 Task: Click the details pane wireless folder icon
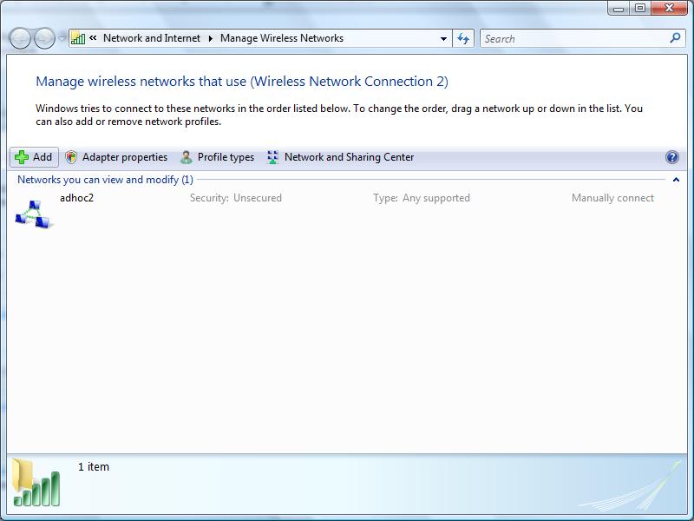pos(36,483)
